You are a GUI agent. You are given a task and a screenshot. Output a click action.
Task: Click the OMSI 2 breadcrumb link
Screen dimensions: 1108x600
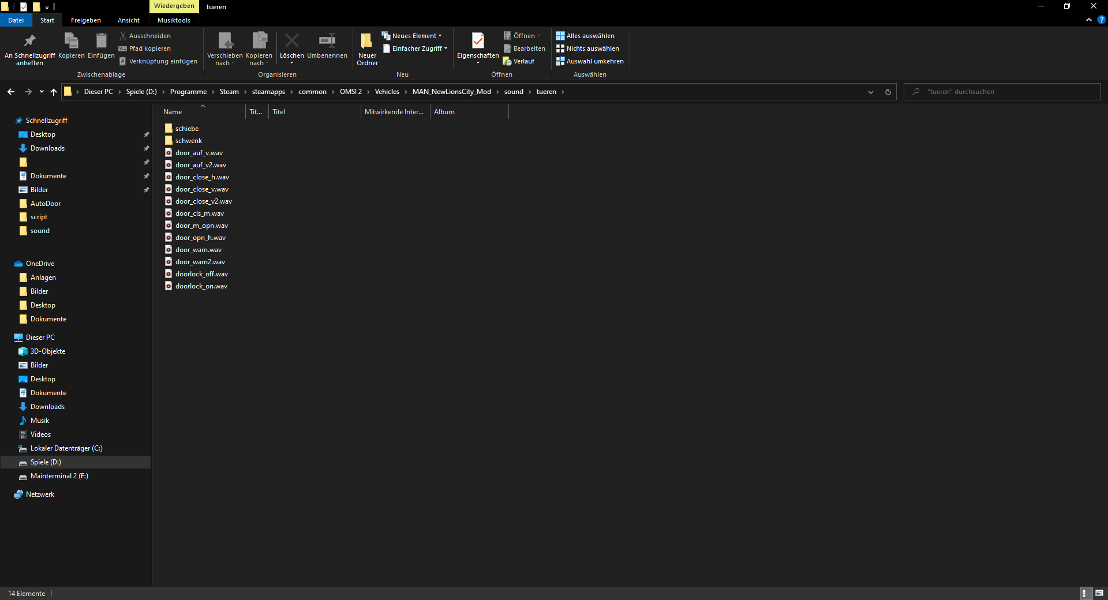[350, 92]
